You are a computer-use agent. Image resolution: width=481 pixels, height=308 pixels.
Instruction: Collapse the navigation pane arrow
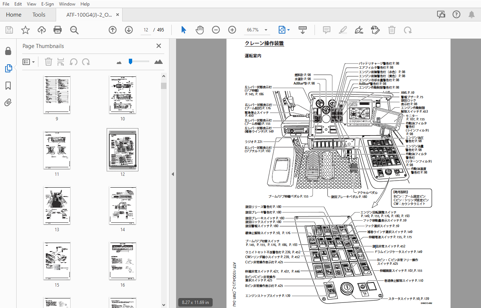(172, 174)
